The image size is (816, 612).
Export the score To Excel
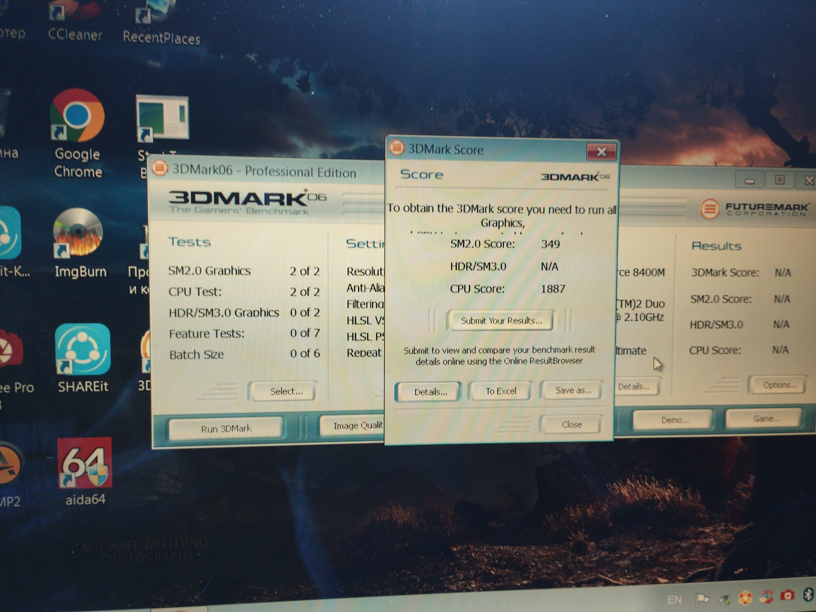501,391
